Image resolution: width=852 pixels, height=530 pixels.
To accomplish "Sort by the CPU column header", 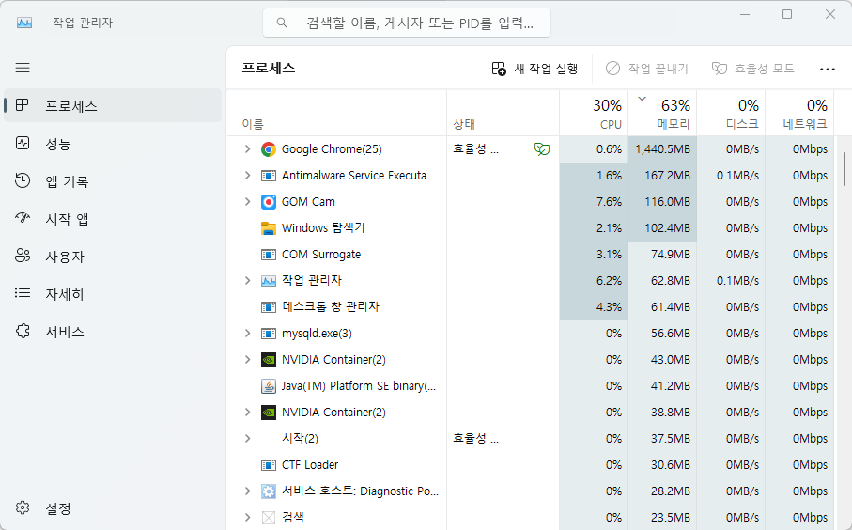I will [x=594, y=113].
